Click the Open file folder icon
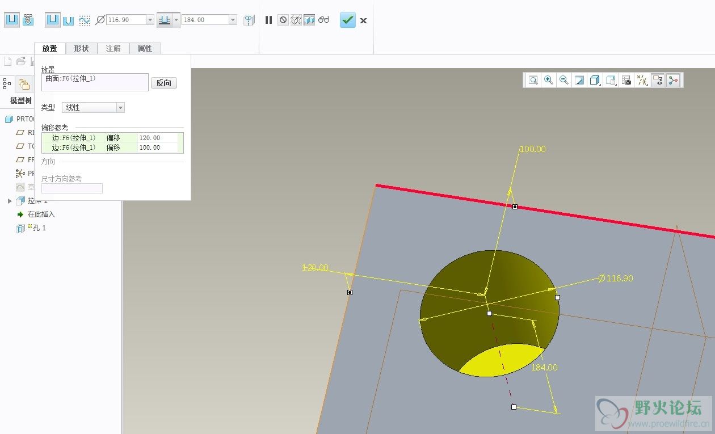Screen dimensions: 715x434 (22, 61)
